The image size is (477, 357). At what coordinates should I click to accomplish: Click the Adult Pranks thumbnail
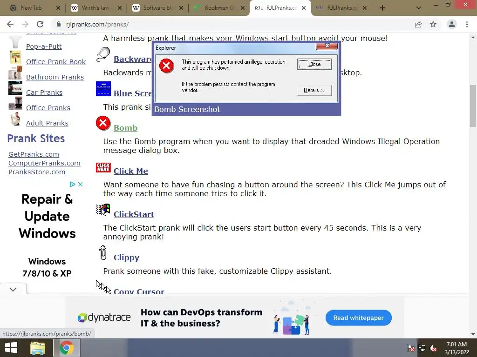click(15, 119)
